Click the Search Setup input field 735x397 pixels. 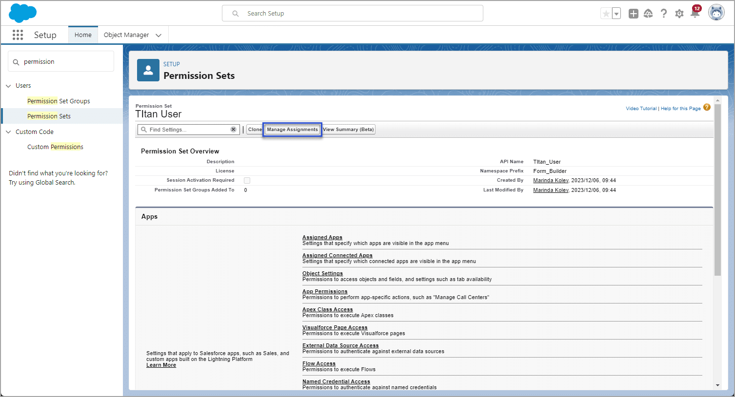[352, 13]
